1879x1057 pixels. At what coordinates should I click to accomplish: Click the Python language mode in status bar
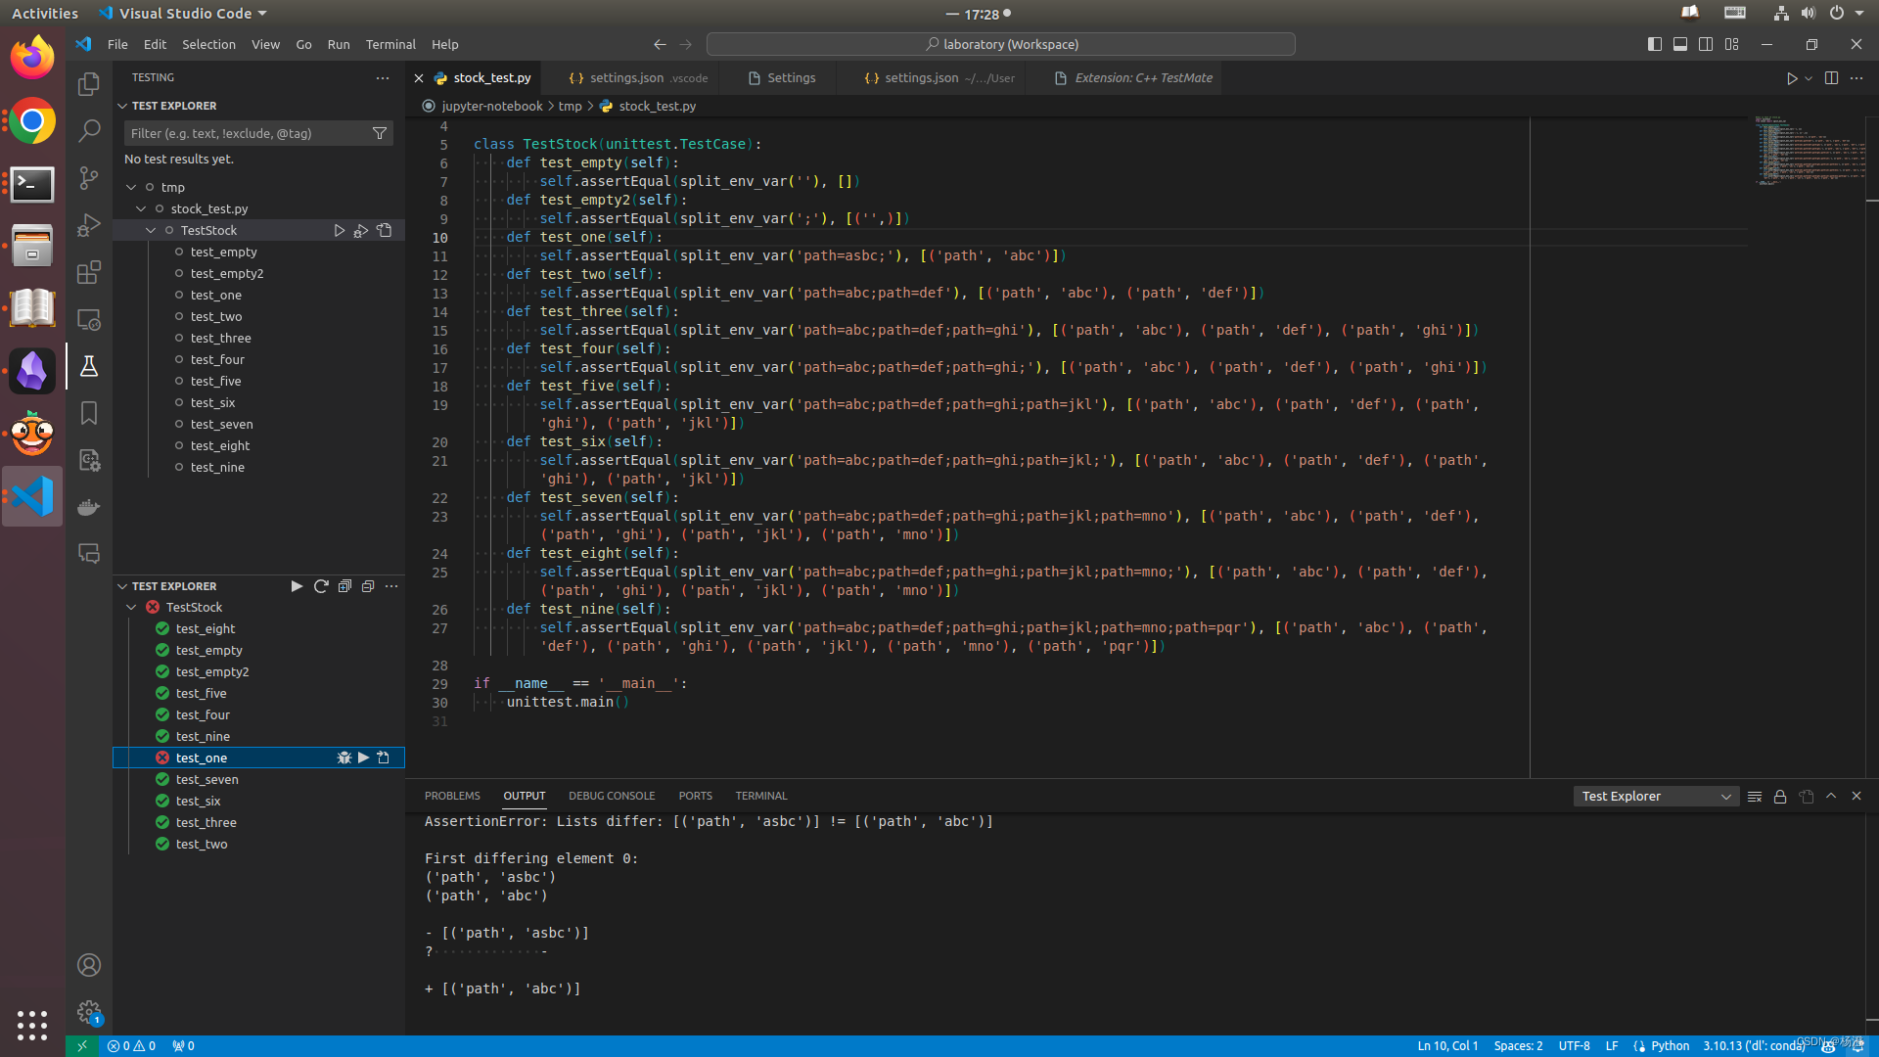pos(1670,1045)
